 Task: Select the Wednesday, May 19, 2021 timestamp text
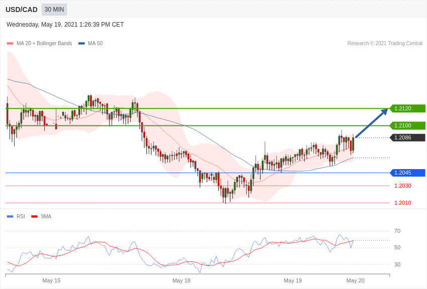[x=65, y=25]
